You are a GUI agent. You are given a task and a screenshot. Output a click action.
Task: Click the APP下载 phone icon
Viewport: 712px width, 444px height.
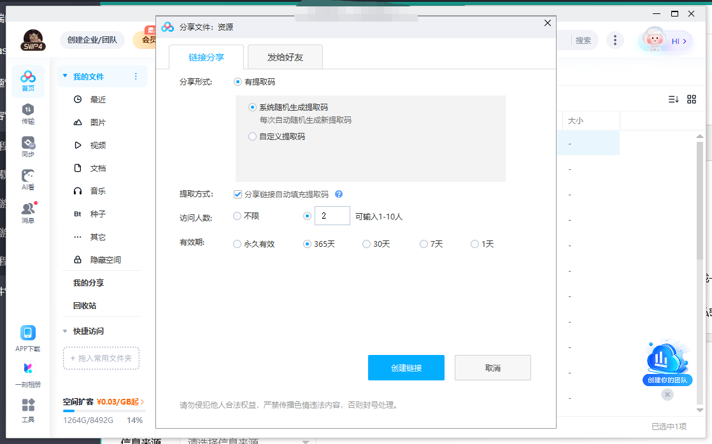[x=28, y=333]
